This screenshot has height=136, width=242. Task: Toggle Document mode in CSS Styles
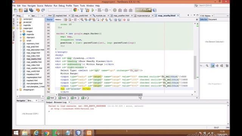pos(213,19)
